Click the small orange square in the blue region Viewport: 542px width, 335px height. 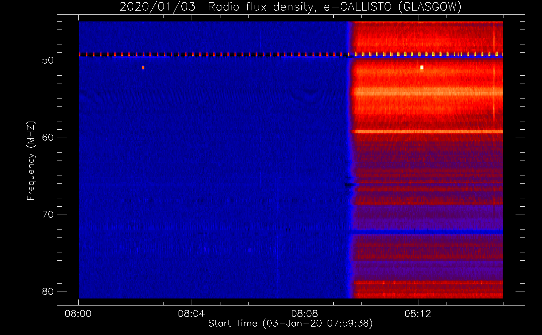pyautogui.click(x=143, y=68)
